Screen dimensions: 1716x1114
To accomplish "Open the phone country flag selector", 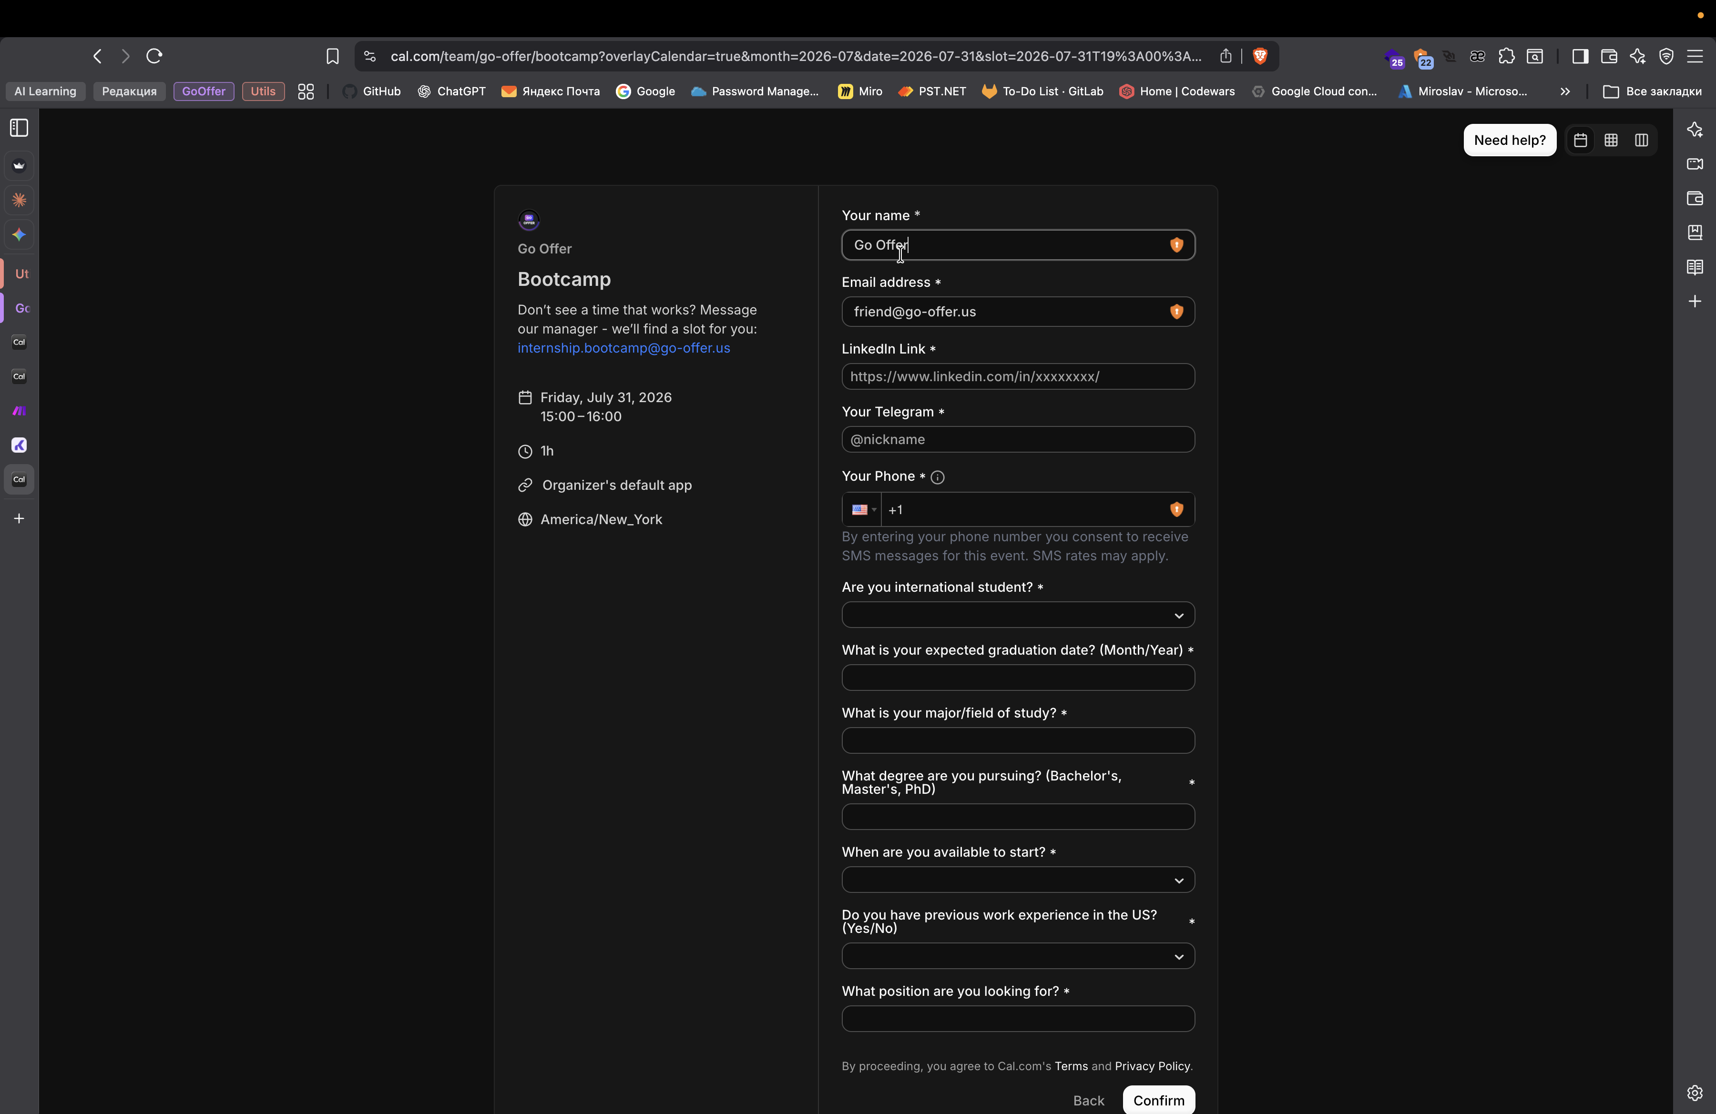I will [x=862, y=510].
